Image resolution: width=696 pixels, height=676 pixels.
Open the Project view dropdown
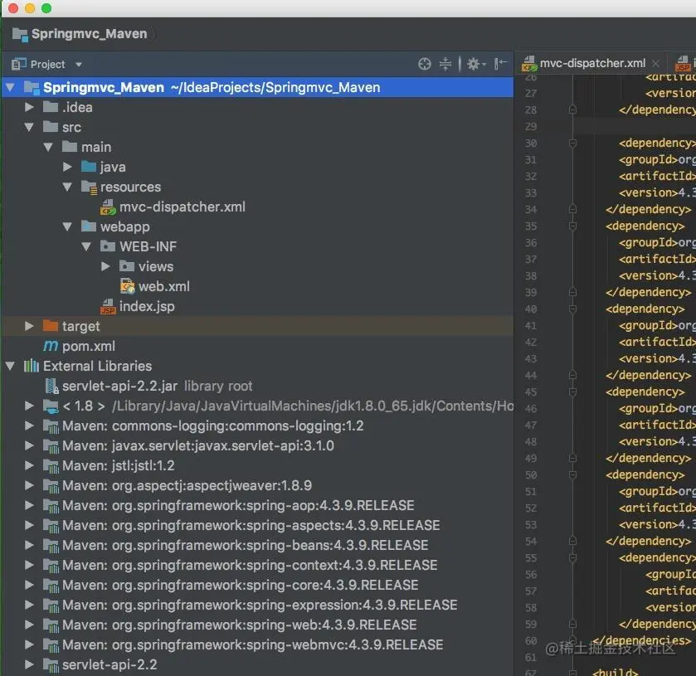[79, 65]
